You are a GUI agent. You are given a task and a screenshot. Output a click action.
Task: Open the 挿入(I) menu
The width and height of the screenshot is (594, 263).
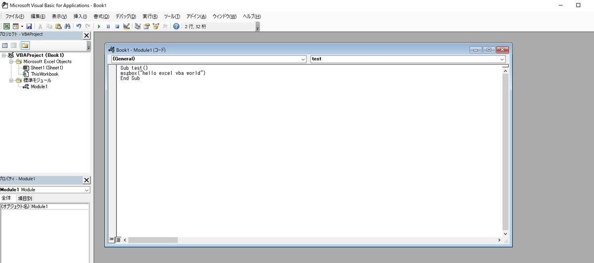(x=80, y=16)
